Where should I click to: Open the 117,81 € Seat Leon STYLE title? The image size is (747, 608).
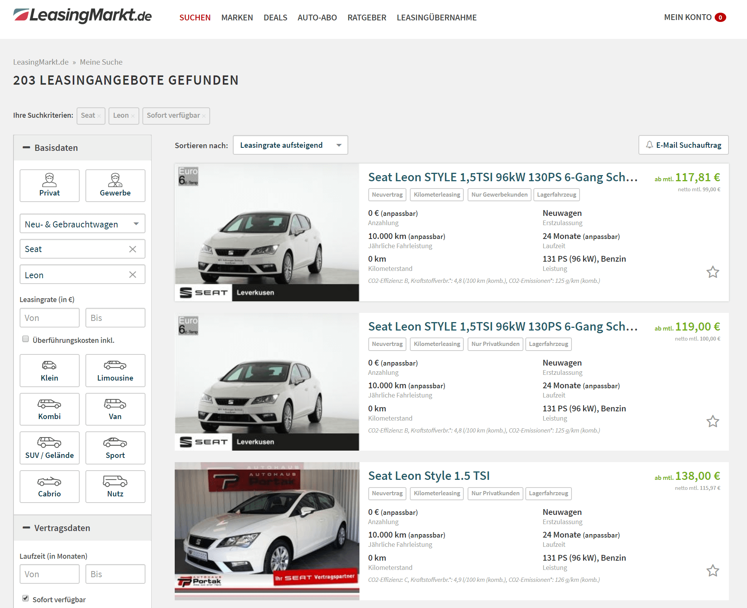(x=503, y=177)
